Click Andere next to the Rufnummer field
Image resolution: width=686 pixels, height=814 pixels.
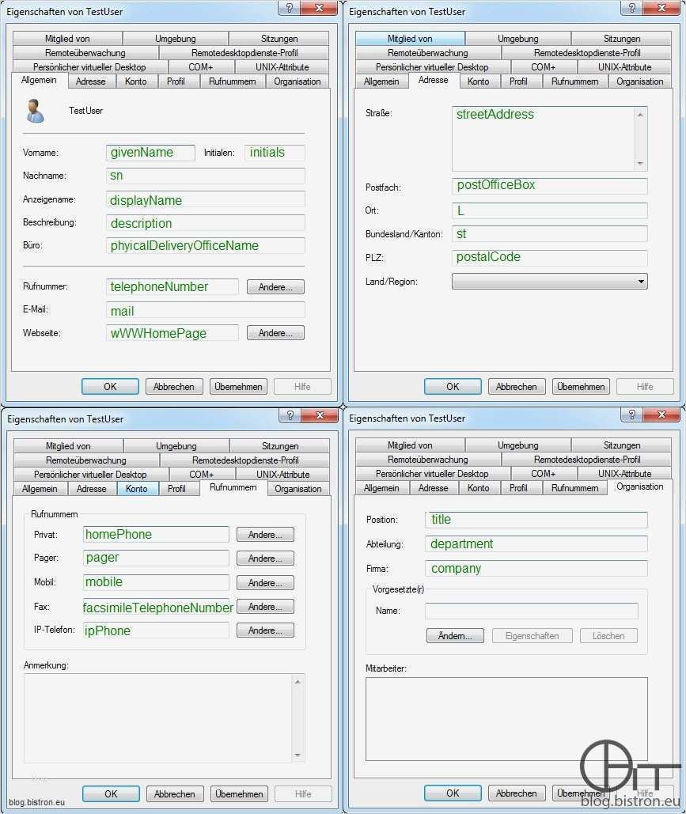[275, 286]
